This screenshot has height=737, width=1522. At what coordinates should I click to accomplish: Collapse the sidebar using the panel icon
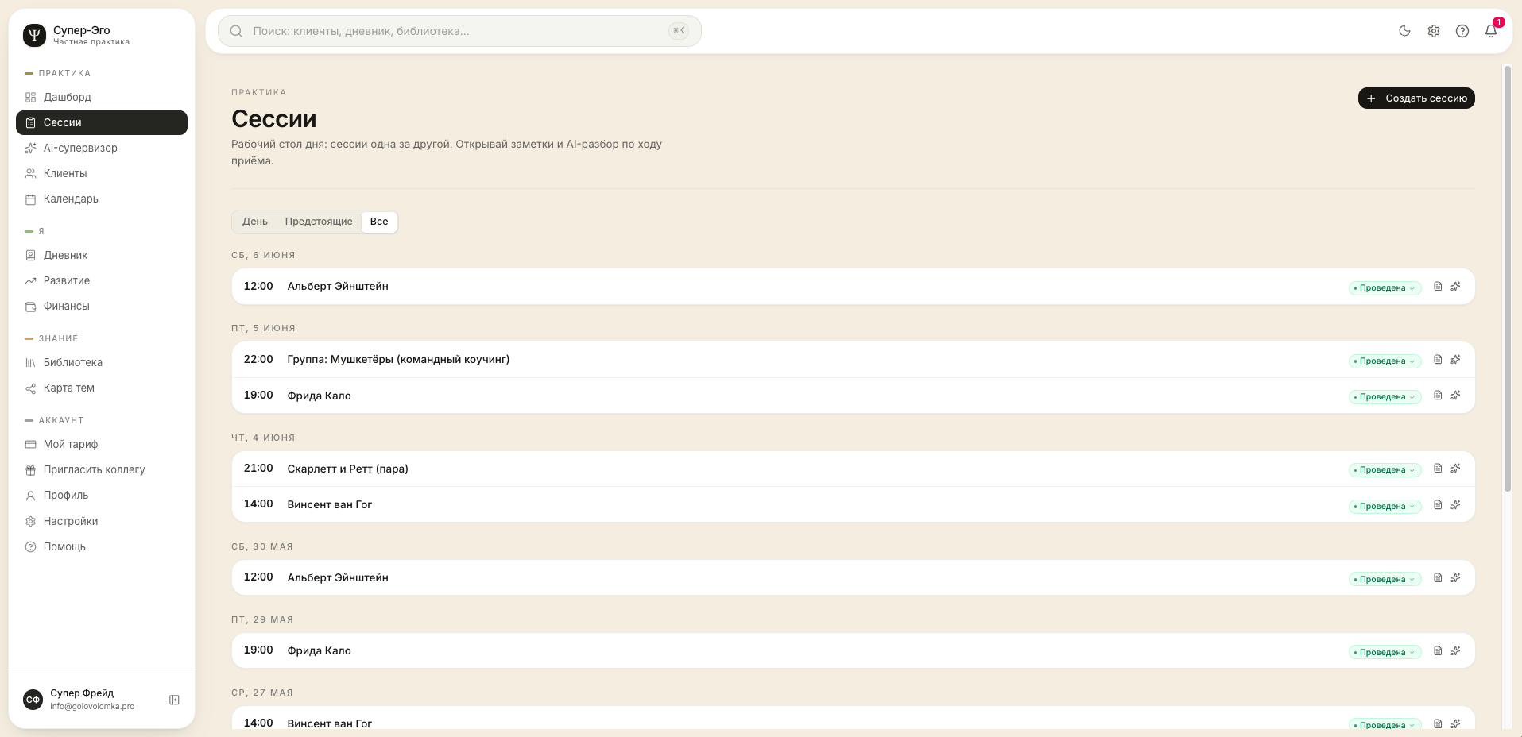click(174, 700)
